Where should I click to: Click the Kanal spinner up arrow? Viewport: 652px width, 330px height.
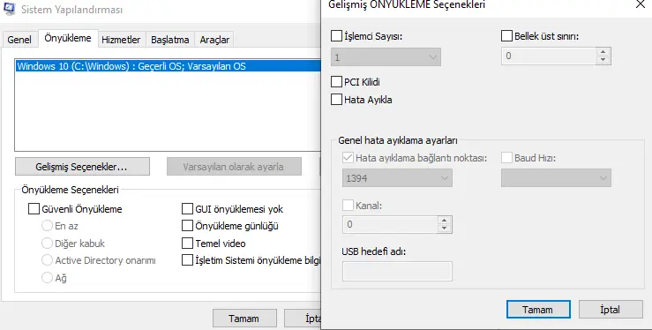(x=444, y=221)
